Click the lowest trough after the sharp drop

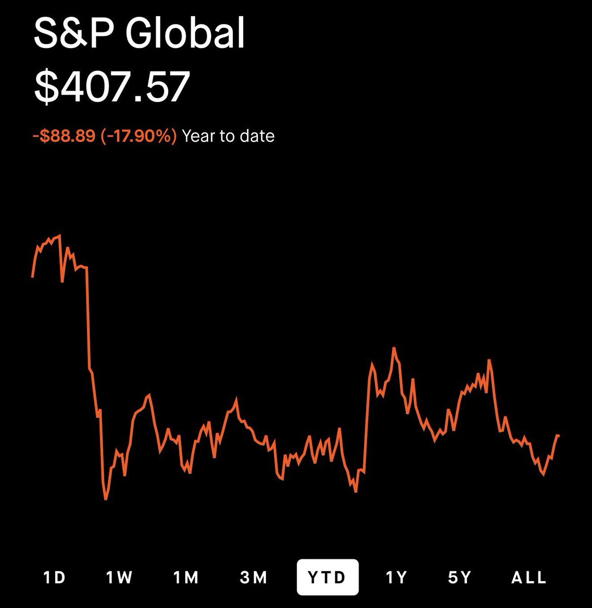[x=106, y=499]
